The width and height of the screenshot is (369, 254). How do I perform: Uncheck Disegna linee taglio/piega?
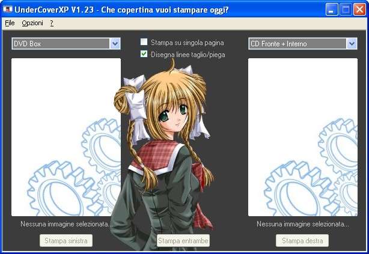click(x=144, y=54)
